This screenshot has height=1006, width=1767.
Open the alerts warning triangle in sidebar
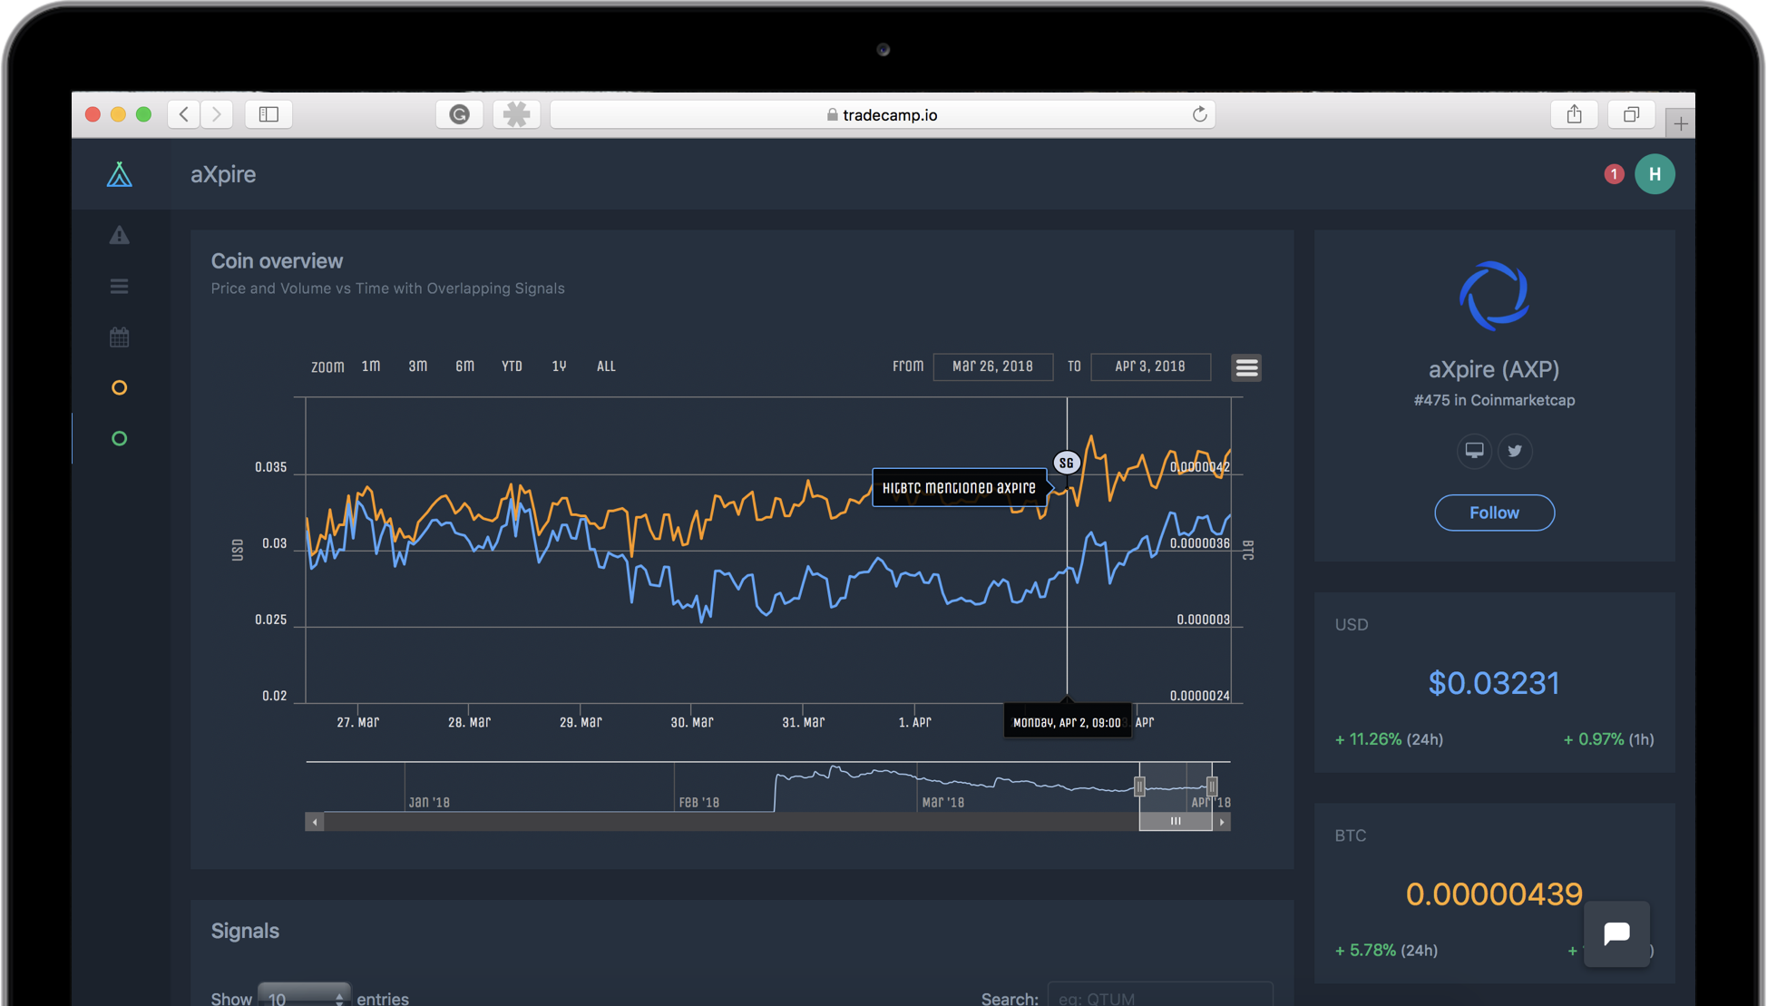coord(119,236)
